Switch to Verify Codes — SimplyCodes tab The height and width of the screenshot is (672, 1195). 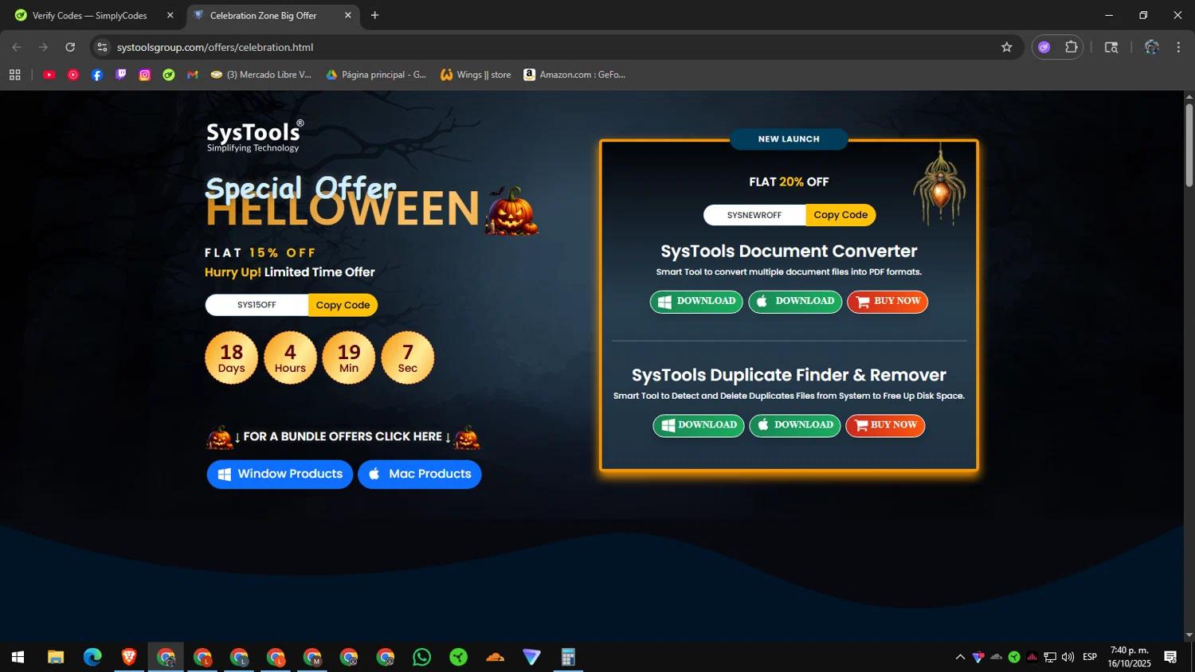coord(90,15)
